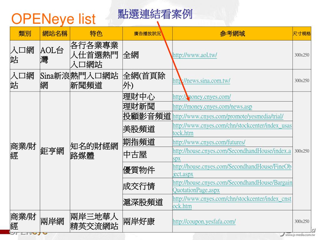Open the index_usastock.htm stockcenter link
320x240 pixels.
pos(232,129)
